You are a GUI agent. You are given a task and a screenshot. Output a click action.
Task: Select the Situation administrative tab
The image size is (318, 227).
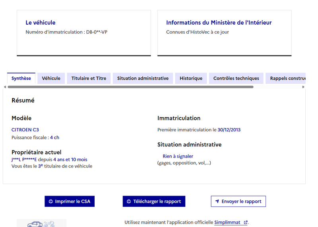143,78
